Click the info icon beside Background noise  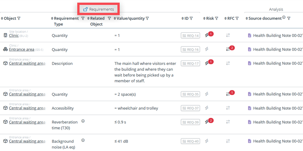83,140
